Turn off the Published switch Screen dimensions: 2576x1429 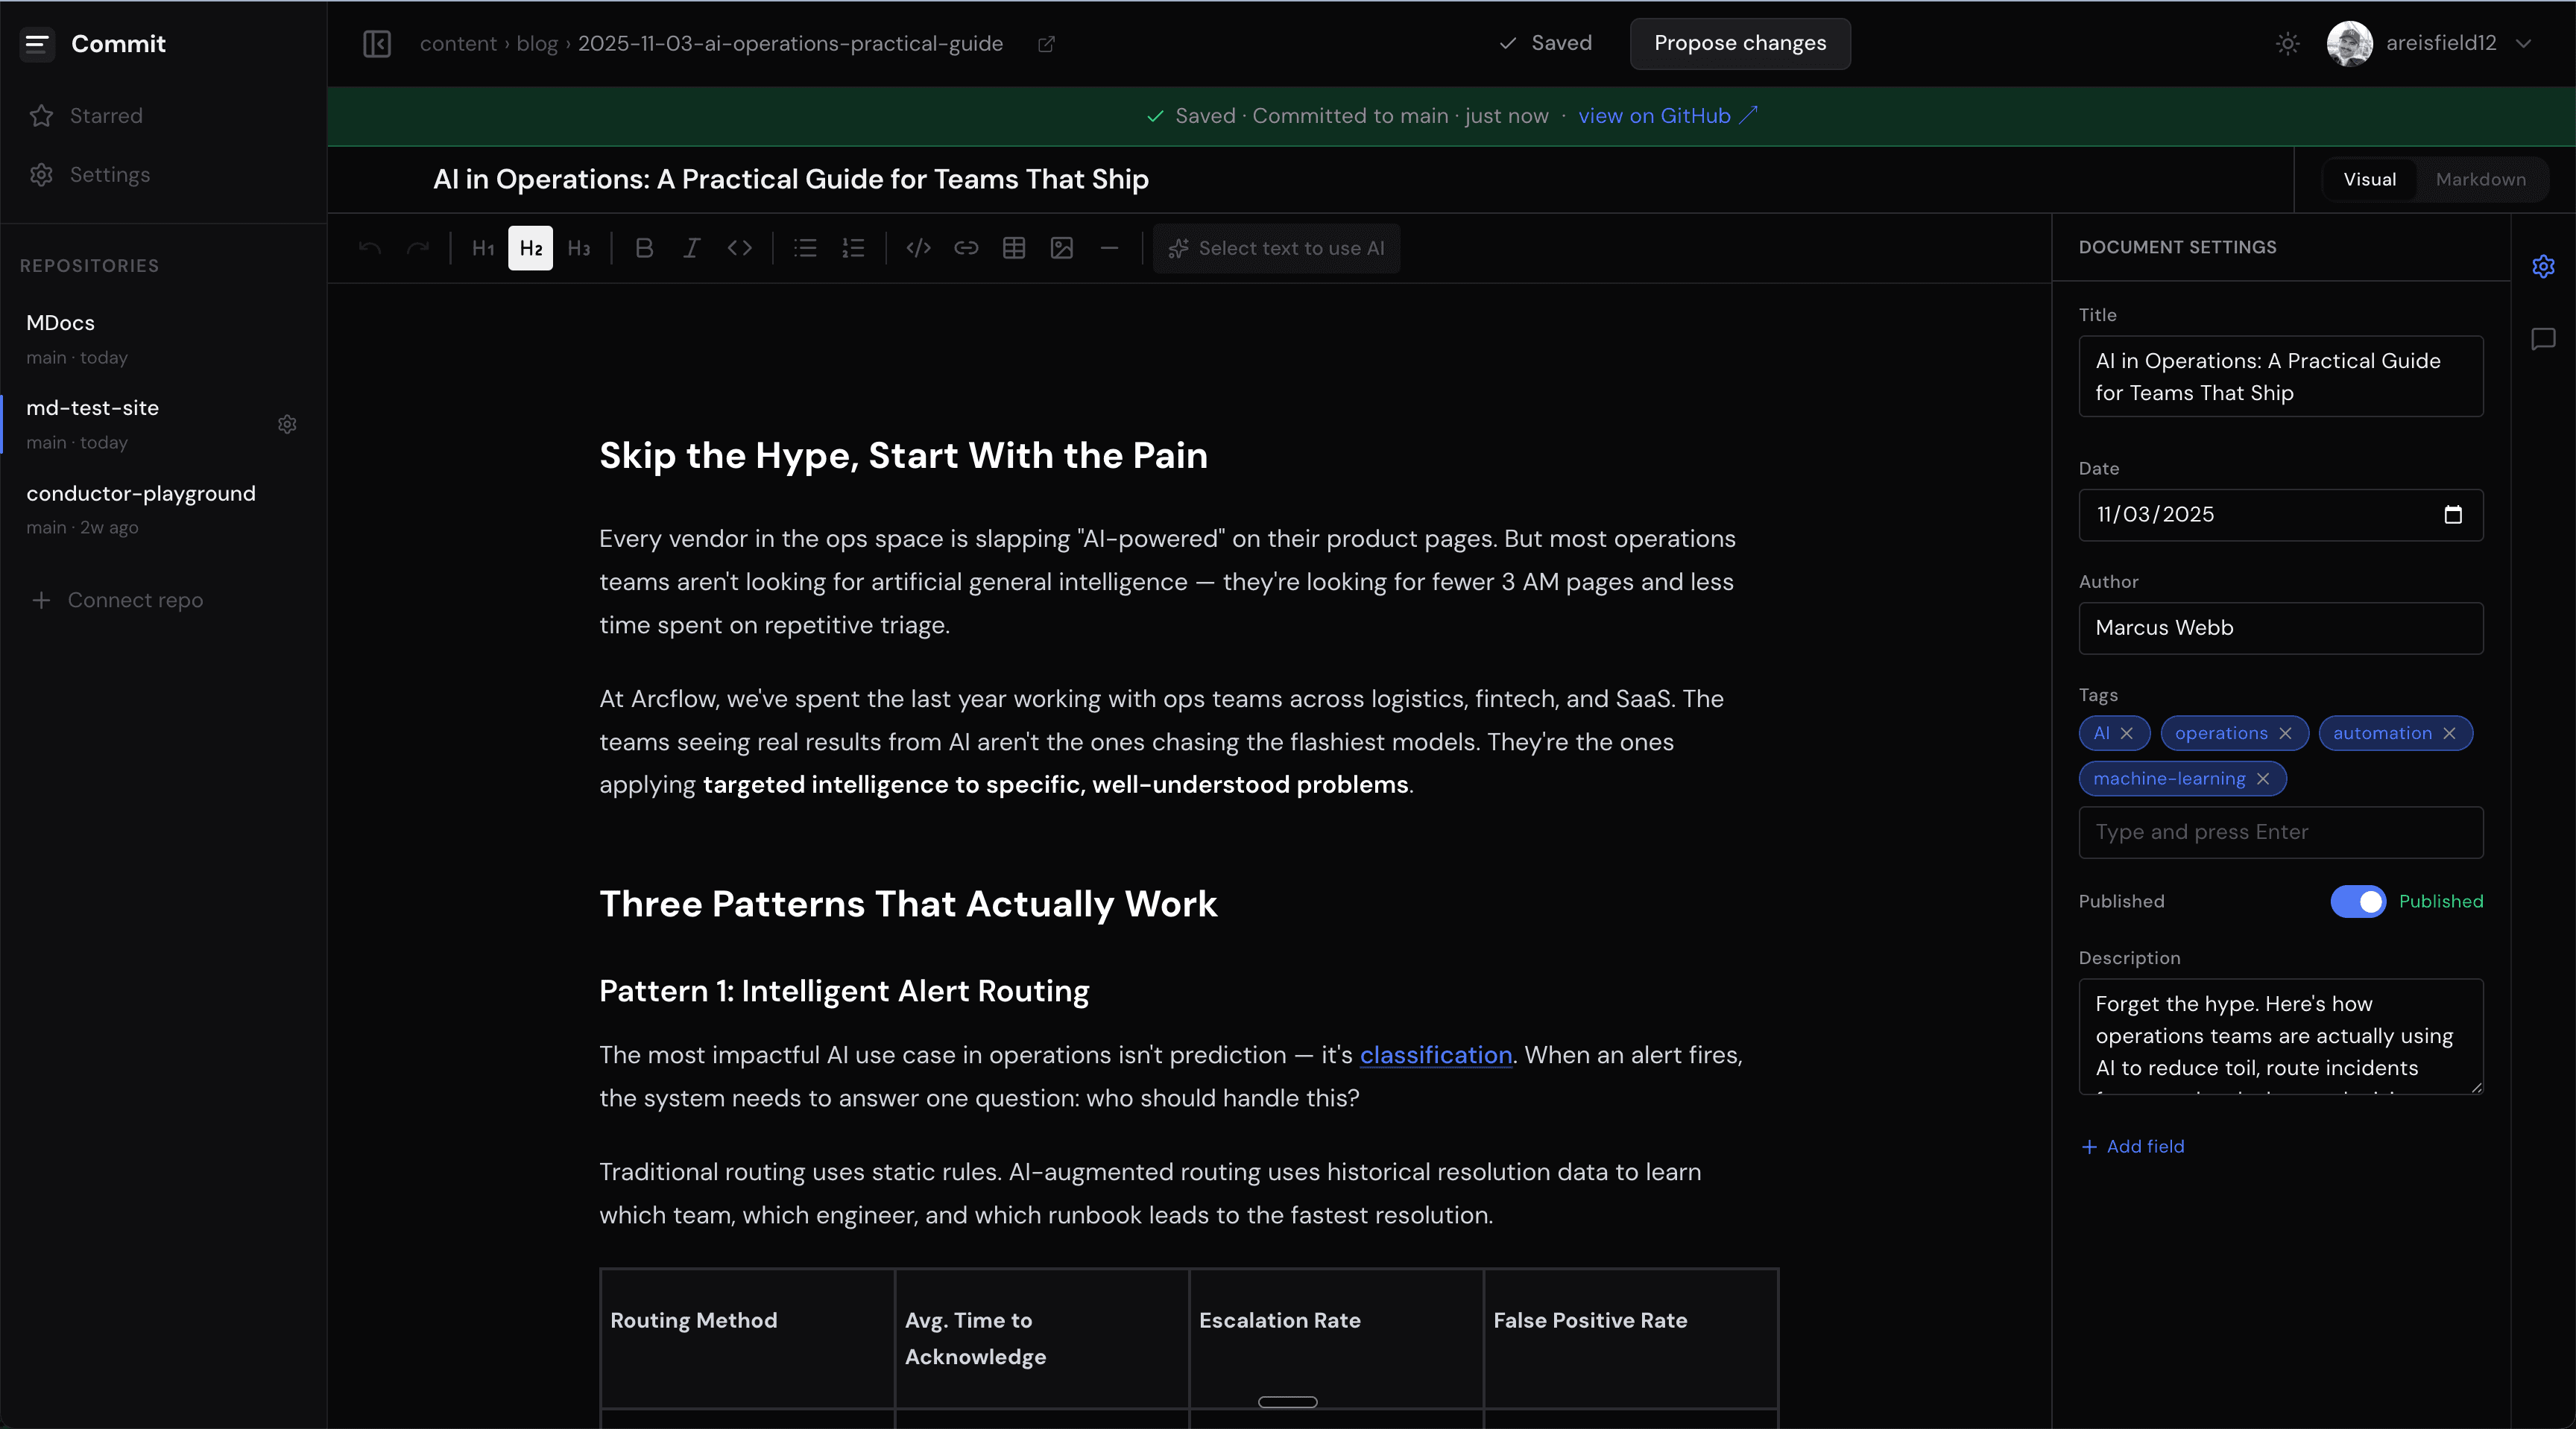tap(2357, 902)
